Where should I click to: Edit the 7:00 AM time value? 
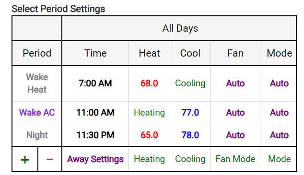point(95,83)
